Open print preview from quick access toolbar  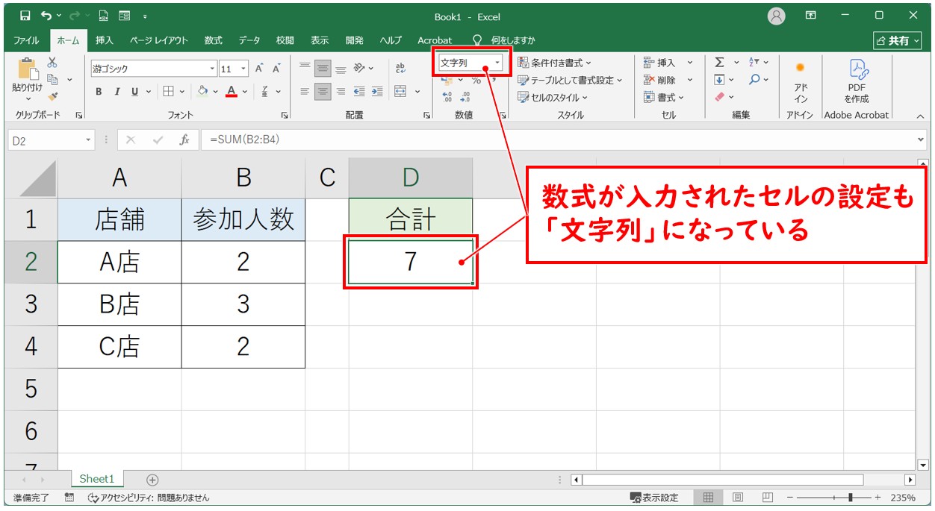(x=104, y=15)
